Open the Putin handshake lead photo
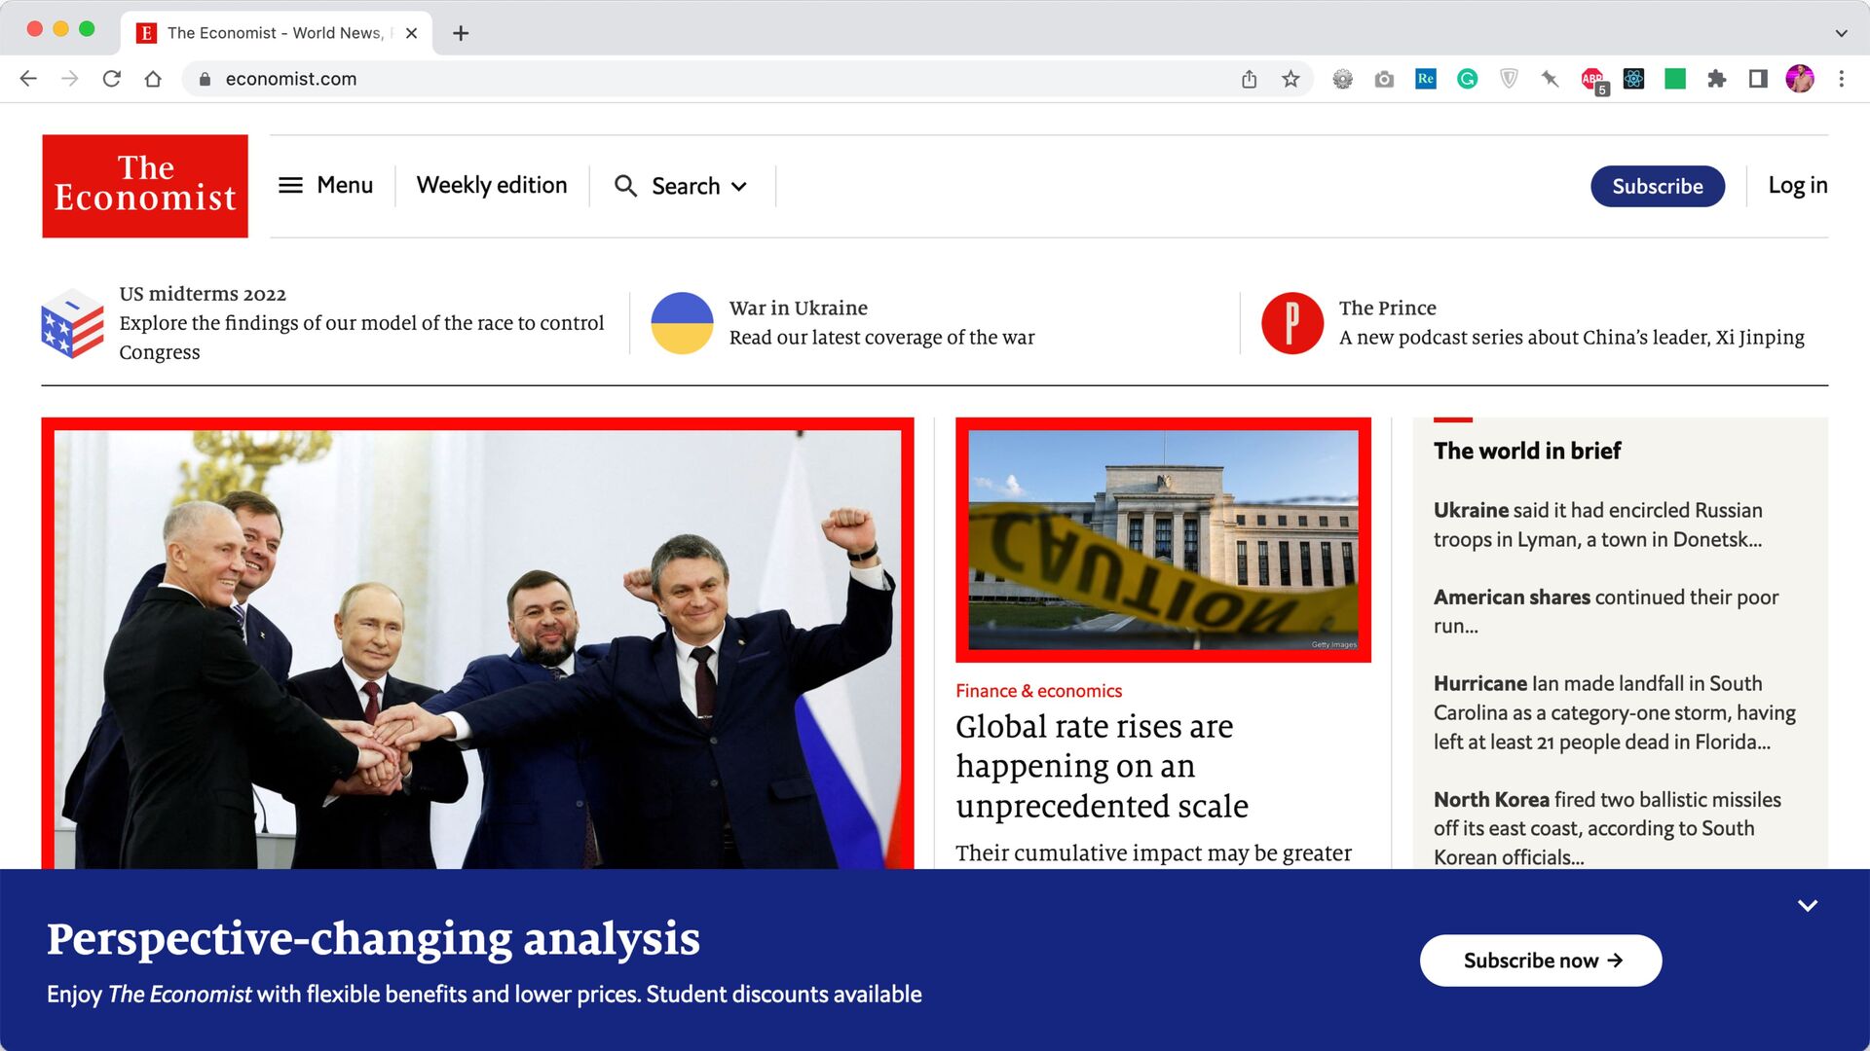The image size is (1870, 1051). coord(477,643)
